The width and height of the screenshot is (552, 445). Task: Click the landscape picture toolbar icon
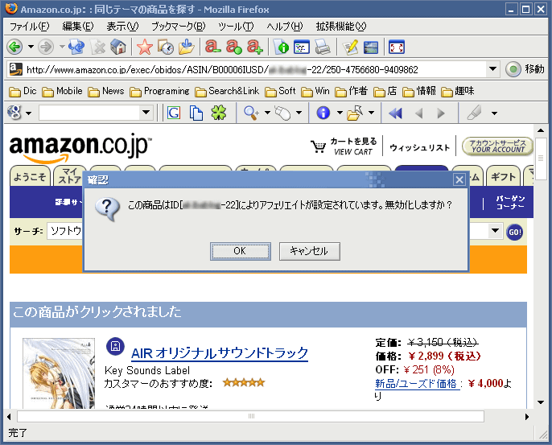pos(370,47)
